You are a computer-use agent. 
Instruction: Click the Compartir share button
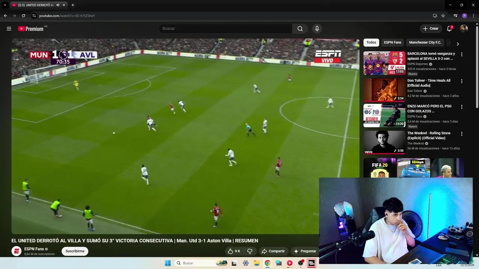(x=273, y=251)
